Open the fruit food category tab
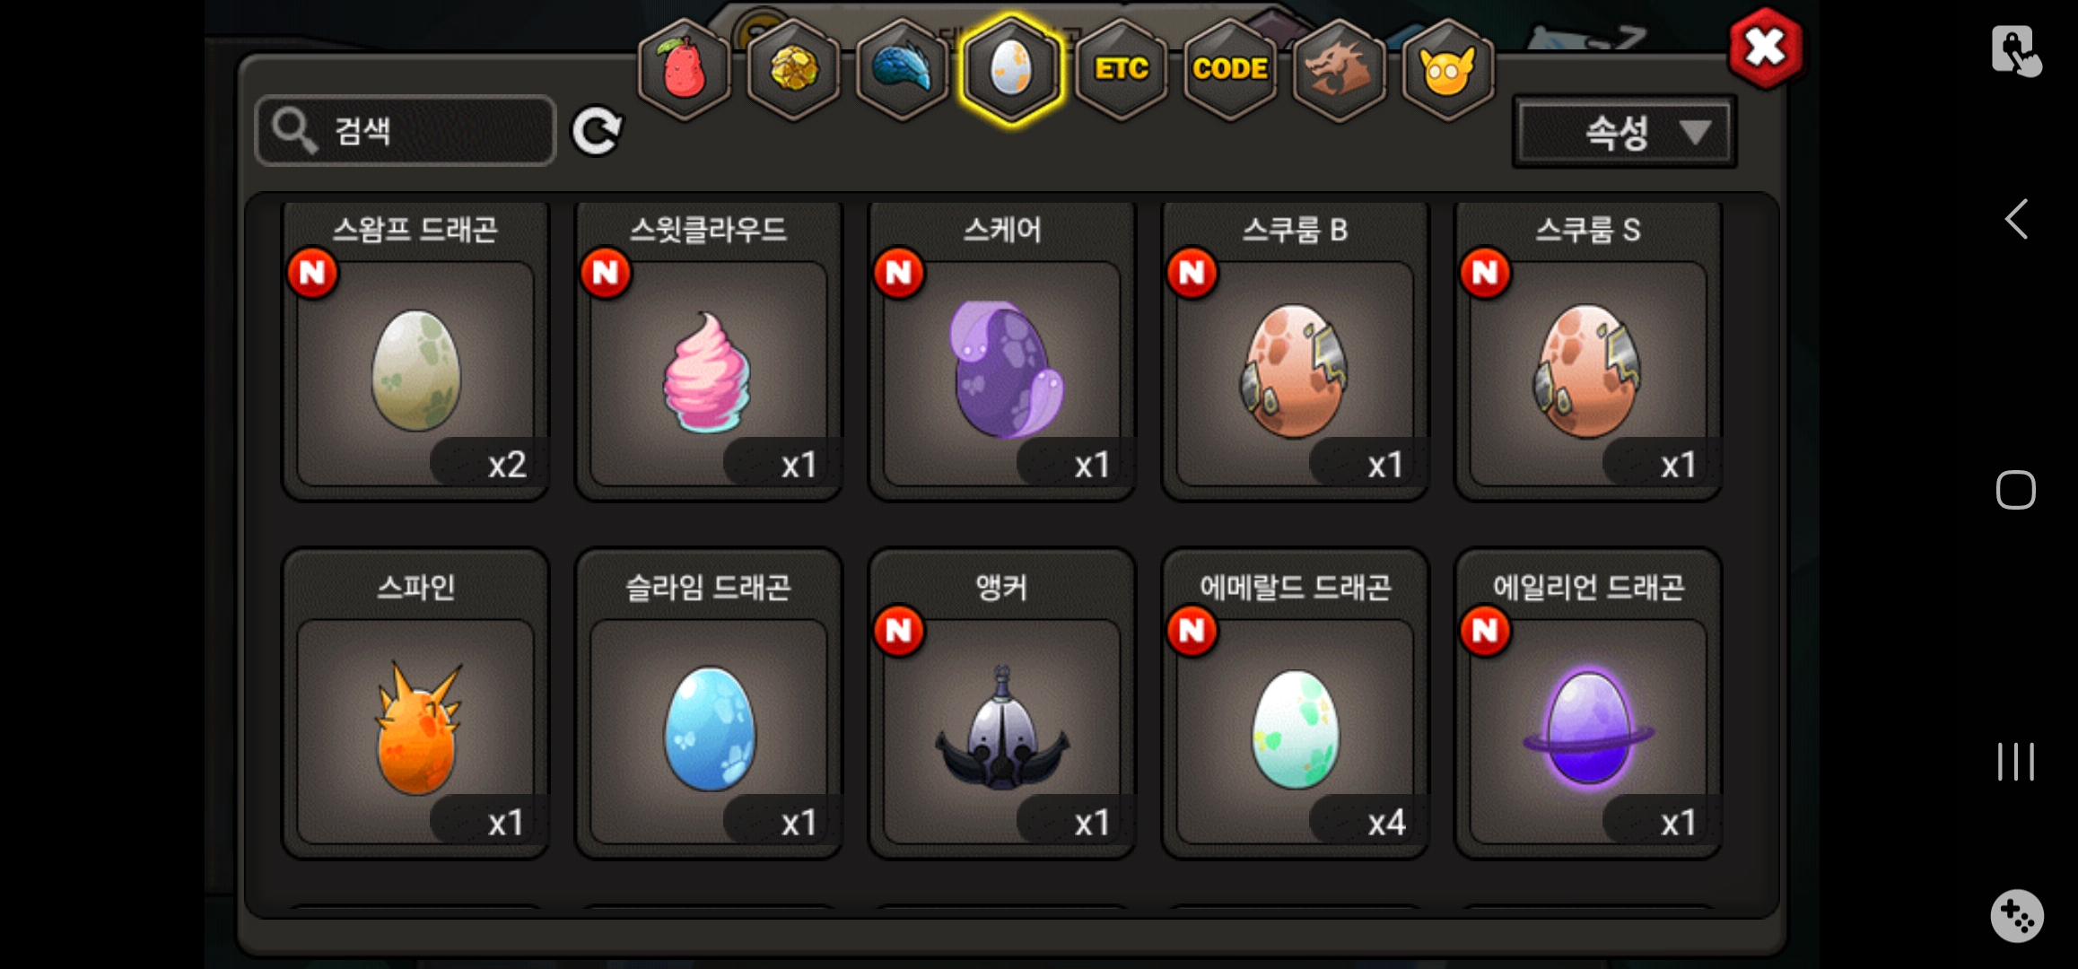This screenshot has height=969, width=2078. coord(684,69)
